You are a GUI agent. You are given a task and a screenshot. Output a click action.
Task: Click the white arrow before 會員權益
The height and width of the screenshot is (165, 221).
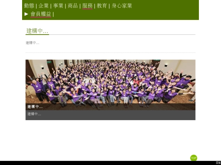(26, 14)
